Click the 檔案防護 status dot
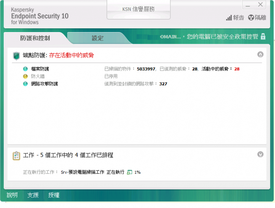 tap(26, 69)
